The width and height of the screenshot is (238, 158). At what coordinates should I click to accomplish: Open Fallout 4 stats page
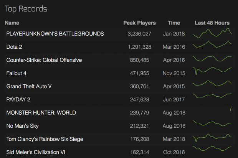[x=16, y=73]
